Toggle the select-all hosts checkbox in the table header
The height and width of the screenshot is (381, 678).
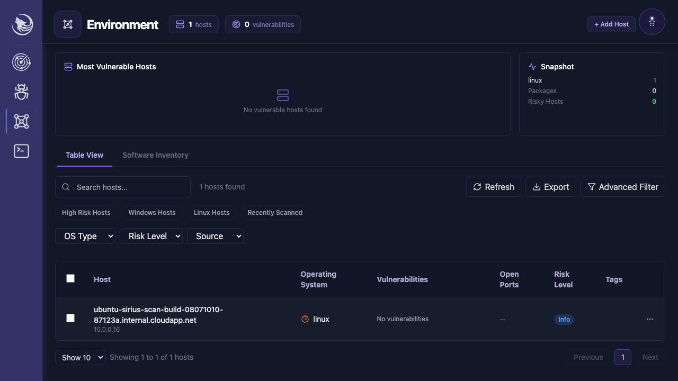(x=70, y=278)
